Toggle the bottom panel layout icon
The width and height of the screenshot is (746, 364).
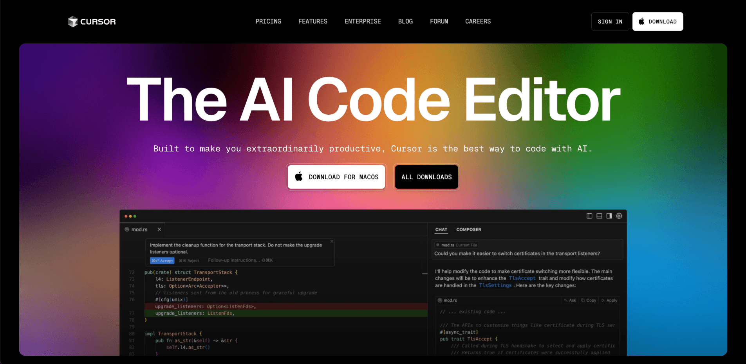[599, 216]
